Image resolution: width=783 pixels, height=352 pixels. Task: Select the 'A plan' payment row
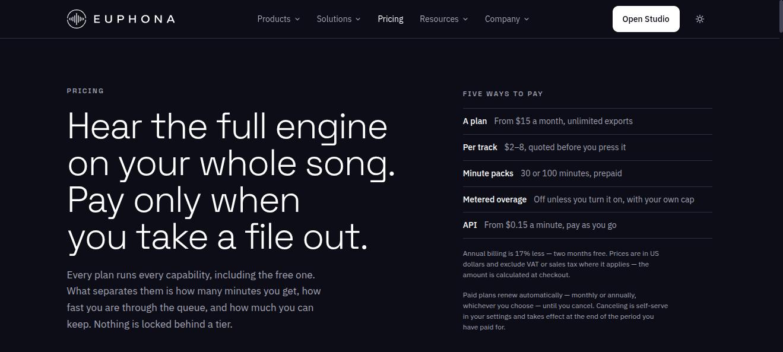tap(587, 121)
